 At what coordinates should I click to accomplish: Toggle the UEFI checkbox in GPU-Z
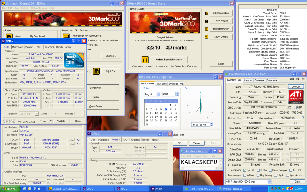295,108
